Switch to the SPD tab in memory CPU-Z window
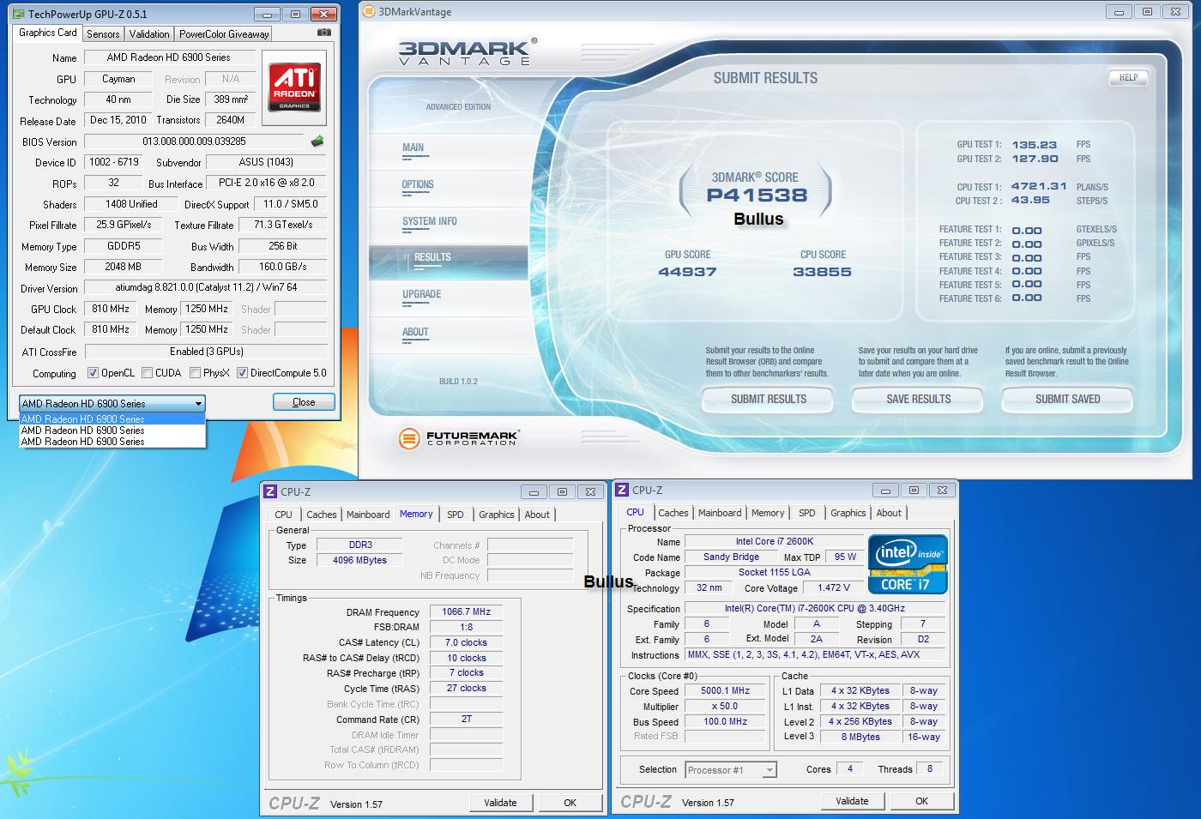 coord(456,515)
